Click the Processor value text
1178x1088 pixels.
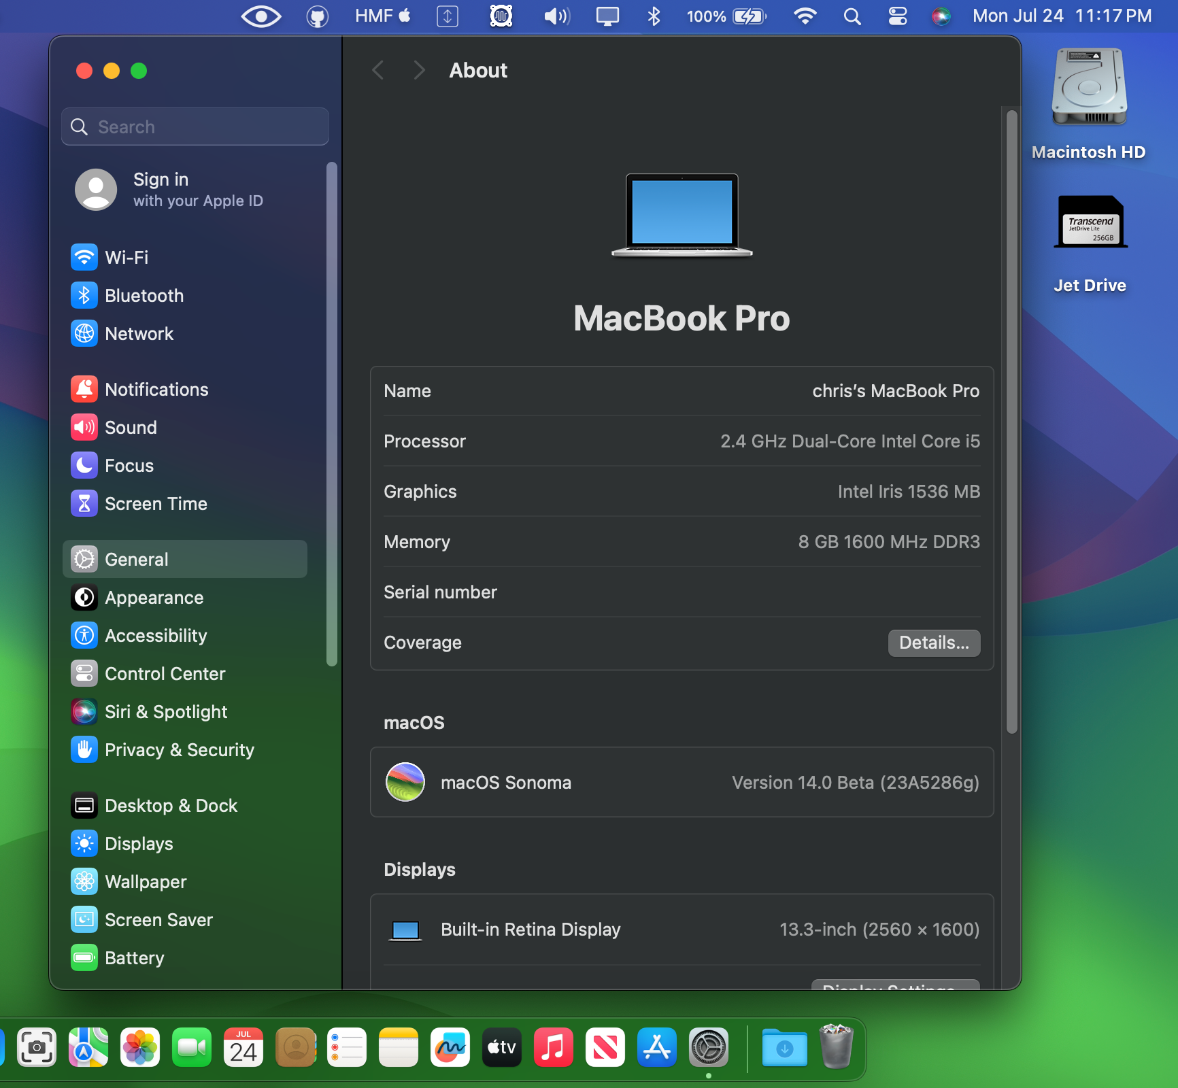tap(850, 441)
